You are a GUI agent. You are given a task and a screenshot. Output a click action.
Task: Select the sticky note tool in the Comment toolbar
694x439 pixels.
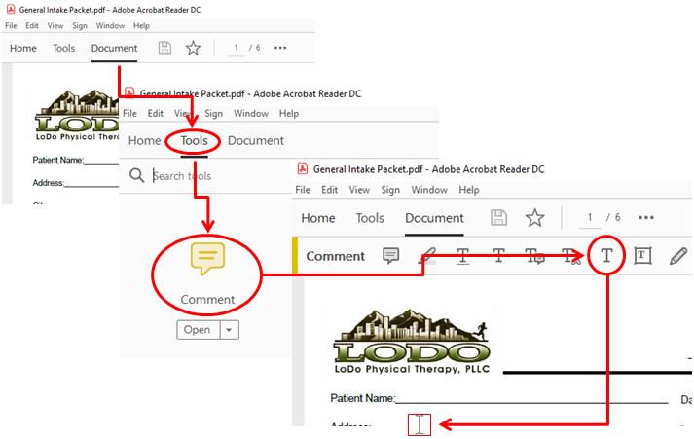[391, 255]
